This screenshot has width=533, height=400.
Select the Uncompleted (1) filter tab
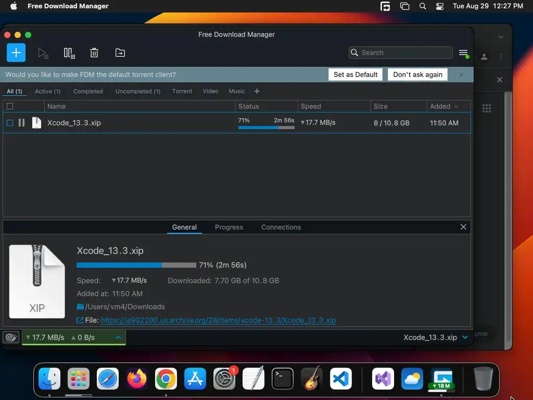click(x=137, y=91)
